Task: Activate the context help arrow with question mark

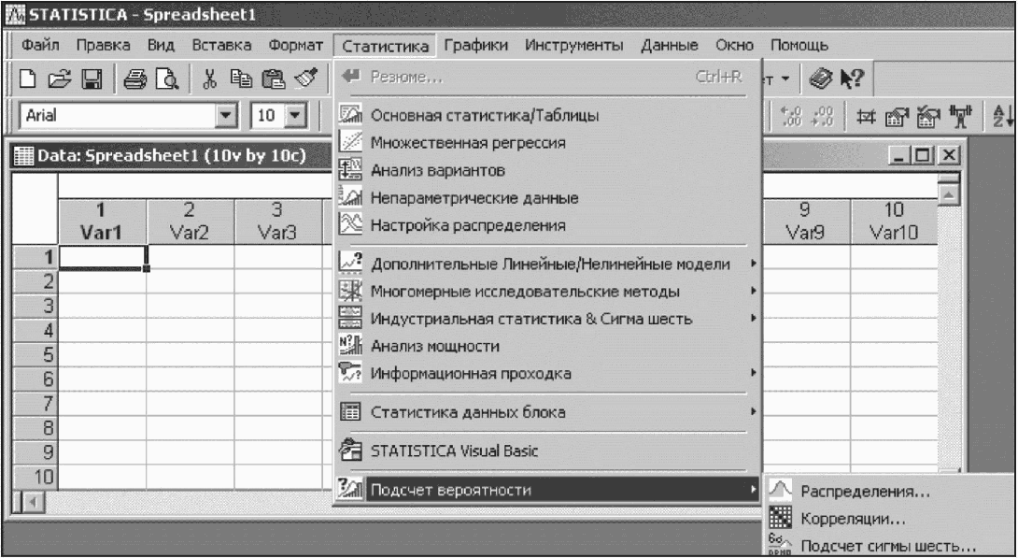Action: 852,79
